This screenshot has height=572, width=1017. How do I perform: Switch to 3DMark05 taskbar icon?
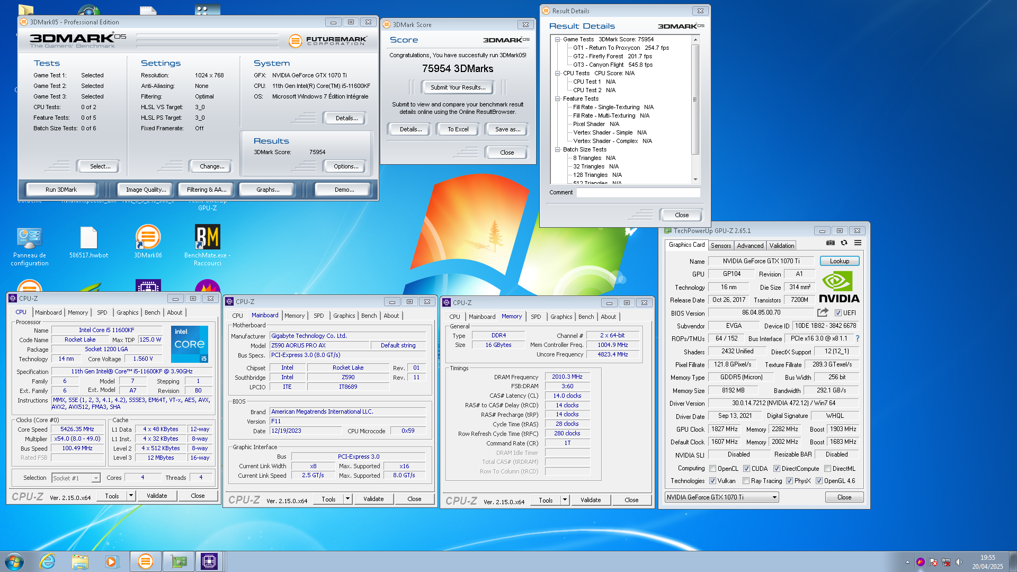click(145, 561)
